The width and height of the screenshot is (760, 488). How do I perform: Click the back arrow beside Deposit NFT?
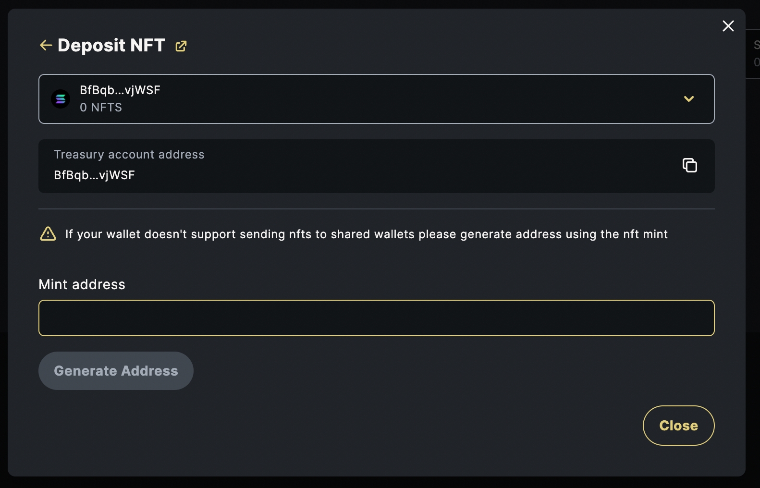click(46, 46)
